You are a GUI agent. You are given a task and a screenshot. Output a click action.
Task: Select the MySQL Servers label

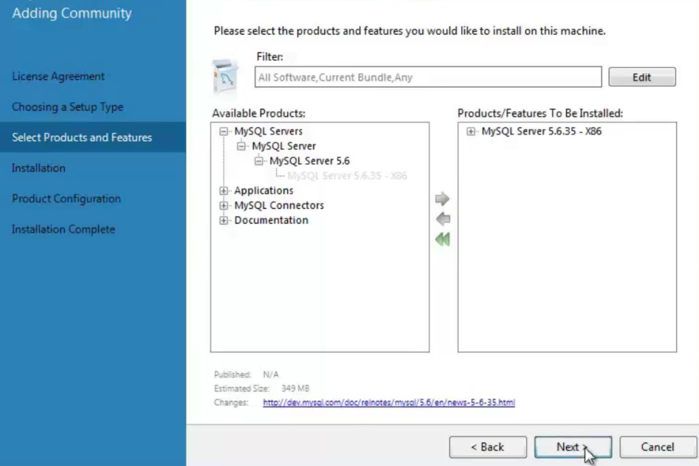tap(268, 131)
